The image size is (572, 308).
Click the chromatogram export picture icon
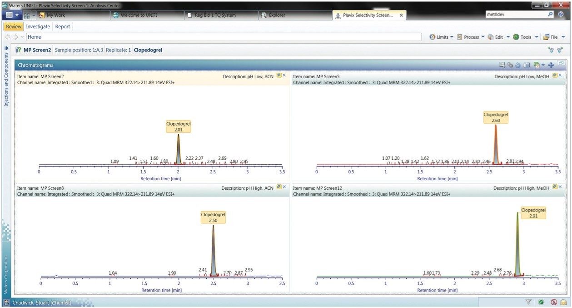pos(536,65)
